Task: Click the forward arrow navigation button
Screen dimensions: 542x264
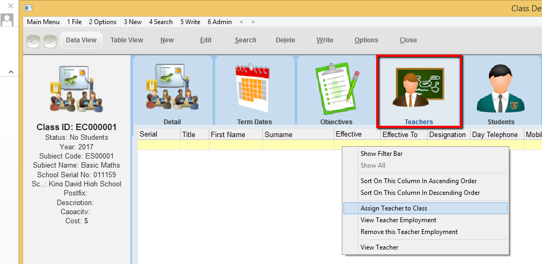Action: click(x=50, y=41)
